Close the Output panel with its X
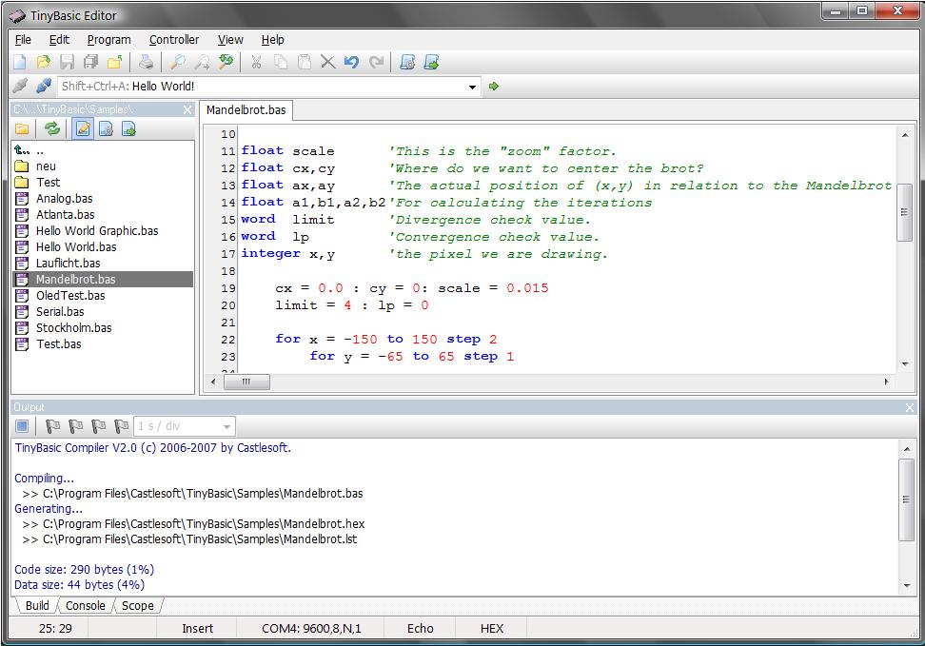The width and height of the screenshot is (925, 646). pos(909,407)
